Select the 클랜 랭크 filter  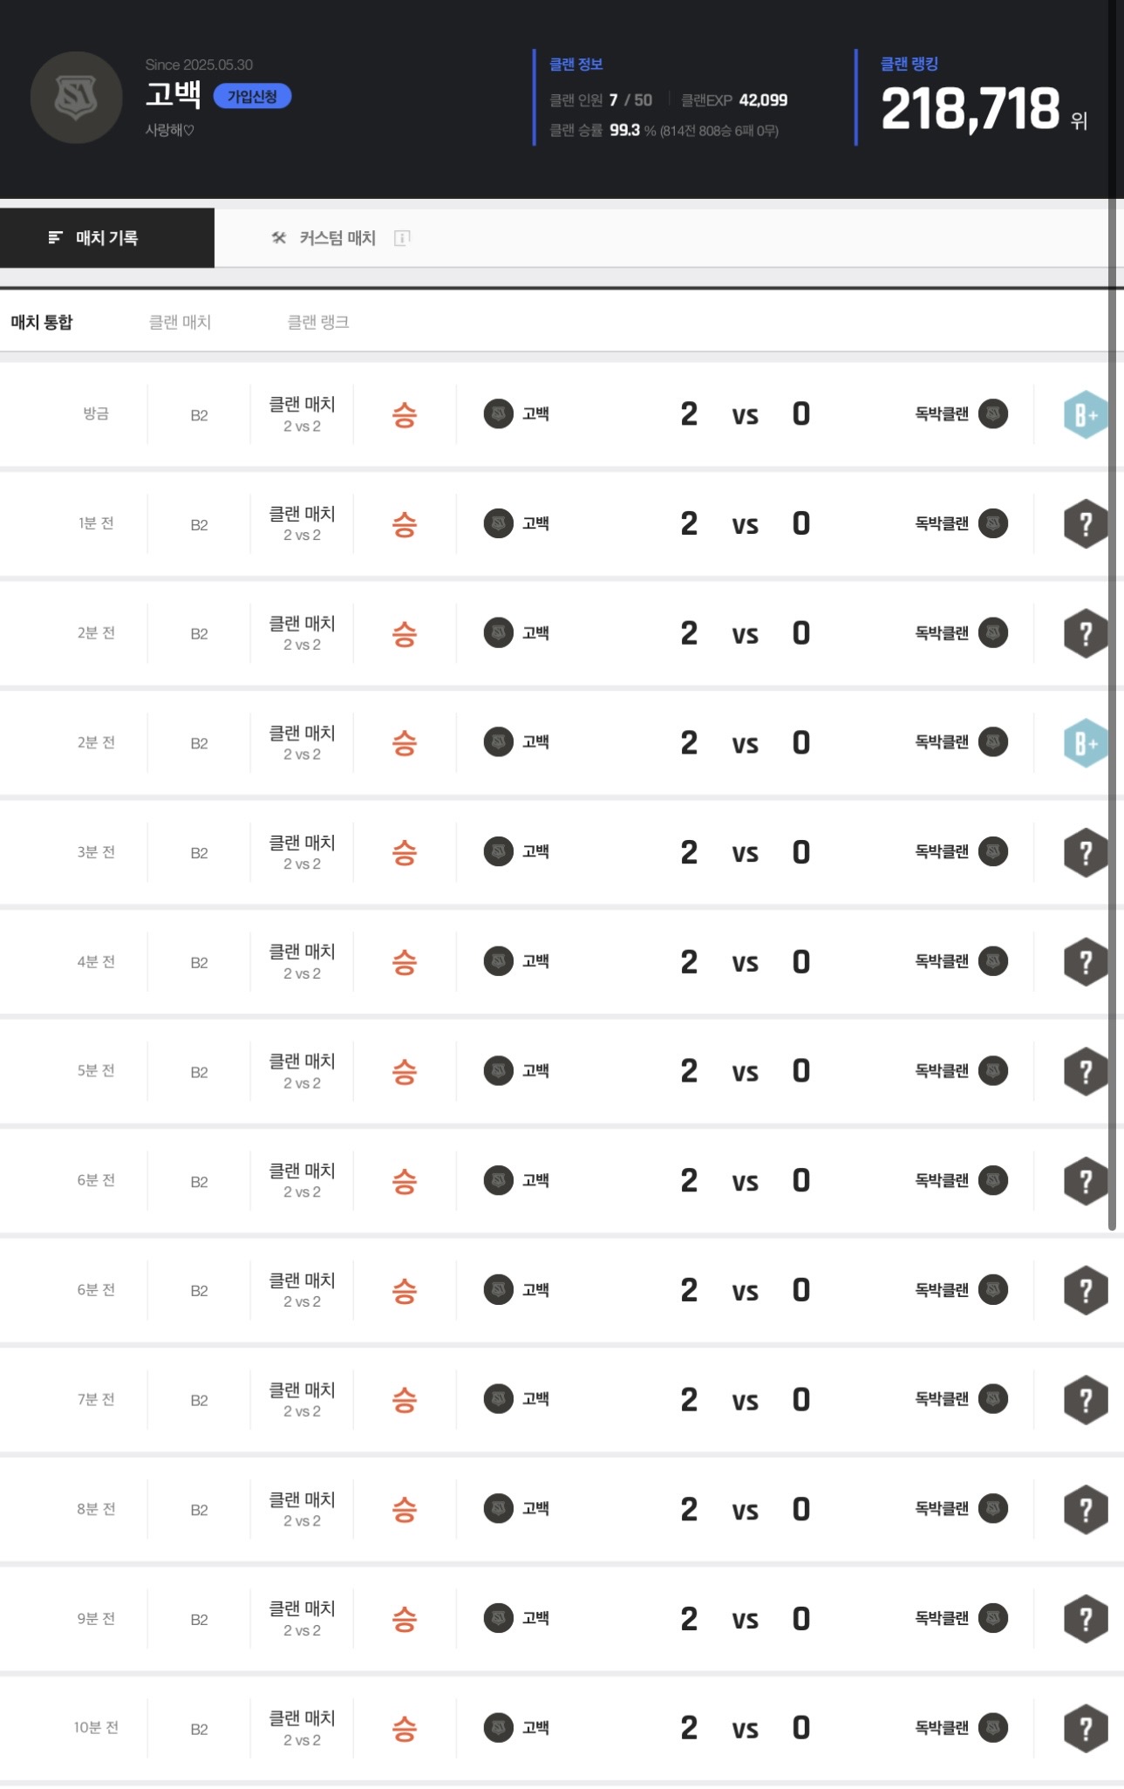tap(318, 323)
